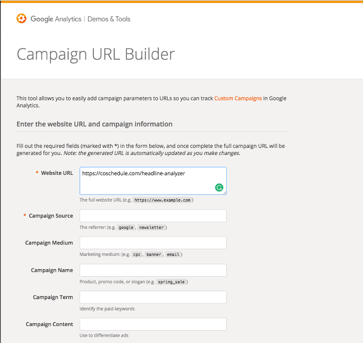This screenshot has width=363, height=343.
Task: Click the Campaign Content input field
Action: tap(153, 324)
